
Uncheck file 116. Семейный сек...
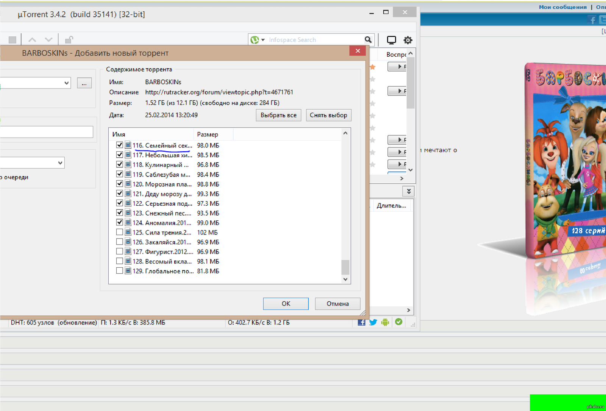click(x=119, y=145)
